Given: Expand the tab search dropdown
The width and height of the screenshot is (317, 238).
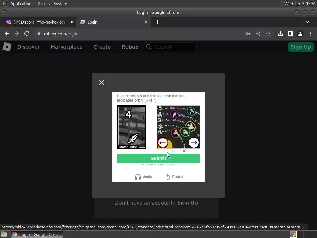Looking at the screenshot, I should pos(307,22).
